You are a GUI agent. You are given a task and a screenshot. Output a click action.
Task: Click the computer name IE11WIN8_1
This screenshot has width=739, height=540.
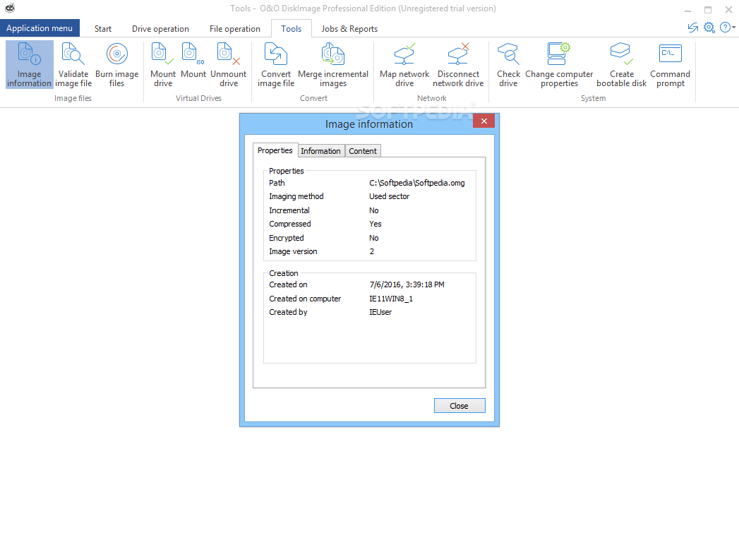click(x=391, y=299)
